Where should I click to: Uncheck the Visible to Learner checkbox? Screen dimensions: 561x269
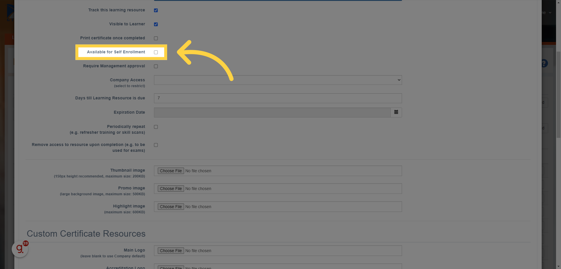(156, 24)
